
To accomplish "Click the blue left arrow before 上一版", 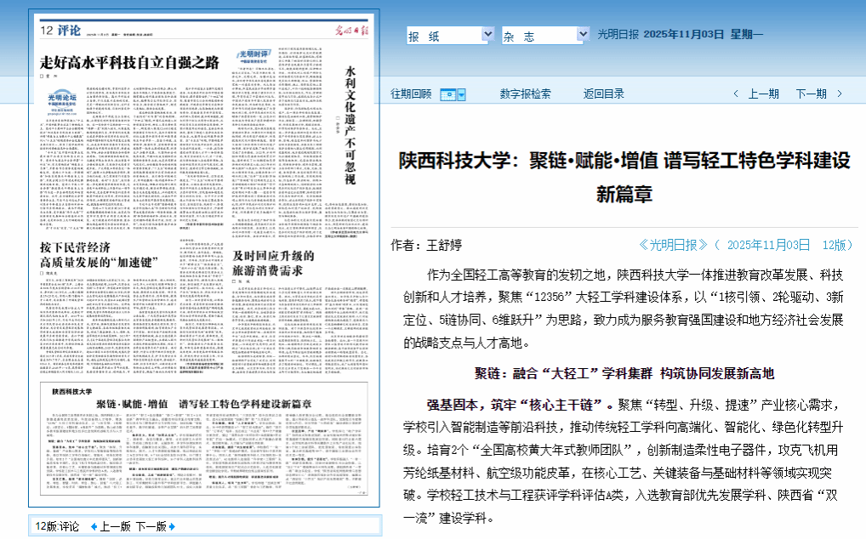I will pos(94,527).
